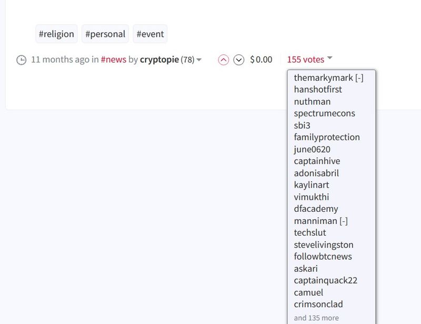Screen dimensions: 421x324
Task: Open cryptopie author profile
Action: pyautogui.click(x=159, y=60)
